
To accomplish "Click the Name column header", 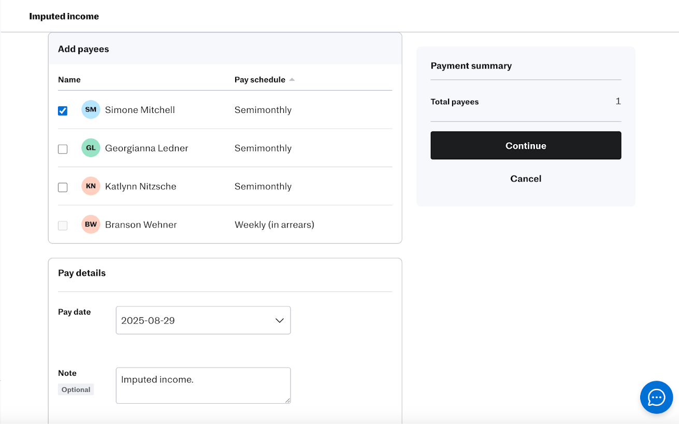I will tap(69, 80).
